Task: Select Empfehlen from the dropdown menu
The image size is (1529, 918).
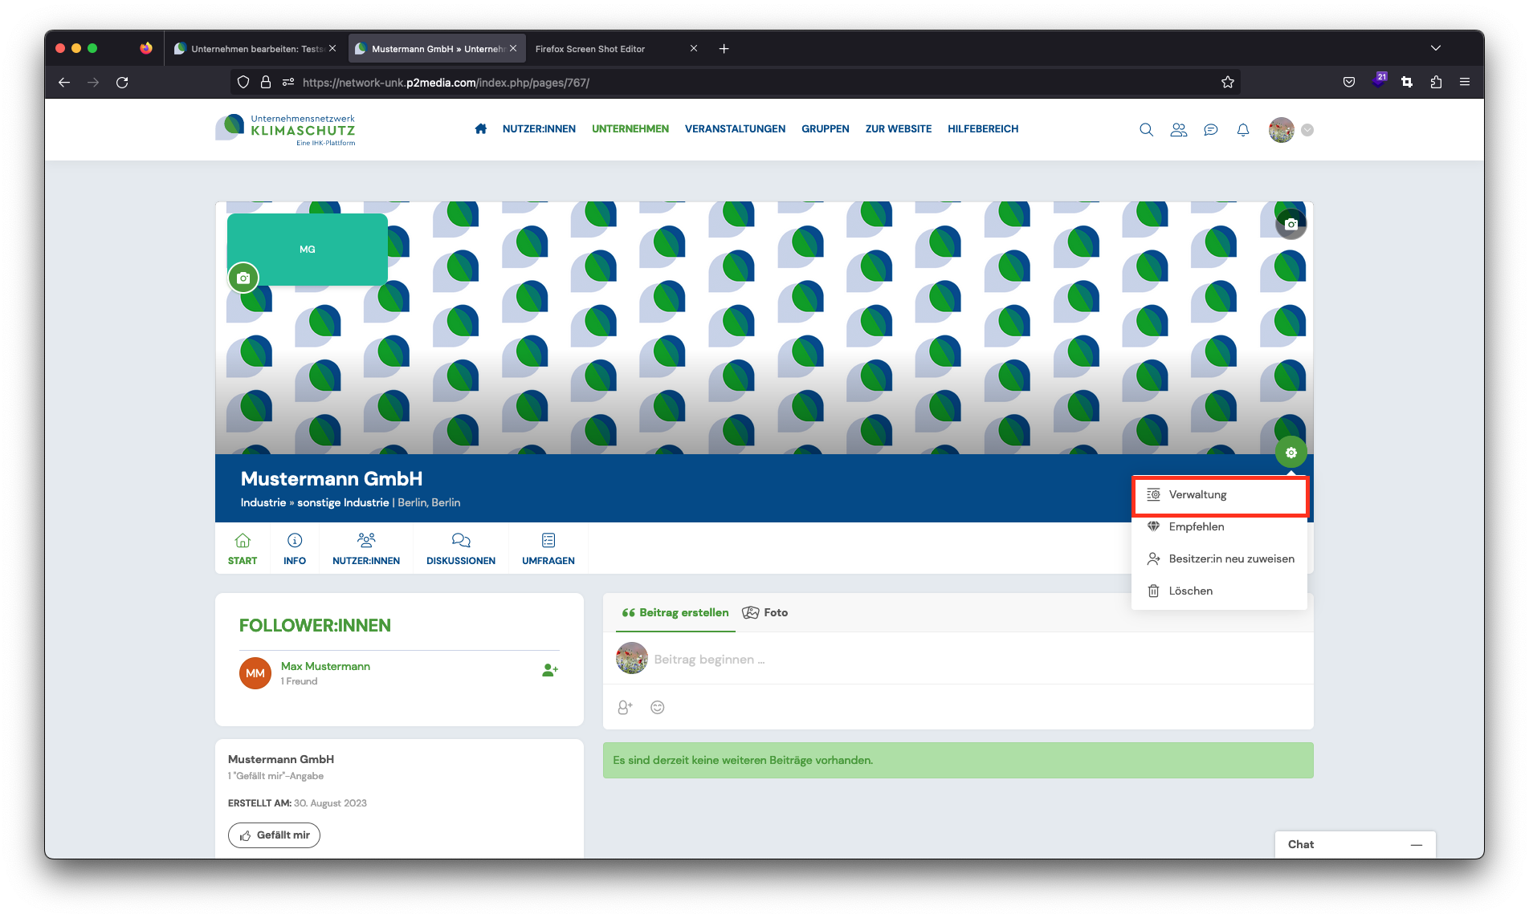Action: 1219,526
